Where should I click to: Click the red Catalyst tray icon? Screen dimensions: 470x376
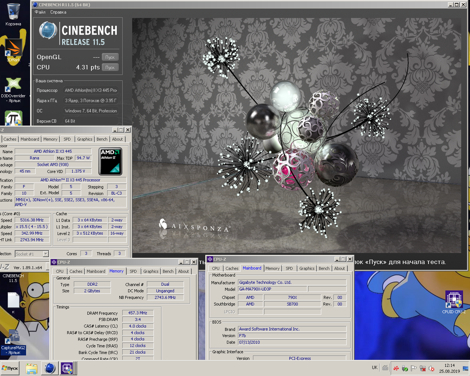coord(396,368)
